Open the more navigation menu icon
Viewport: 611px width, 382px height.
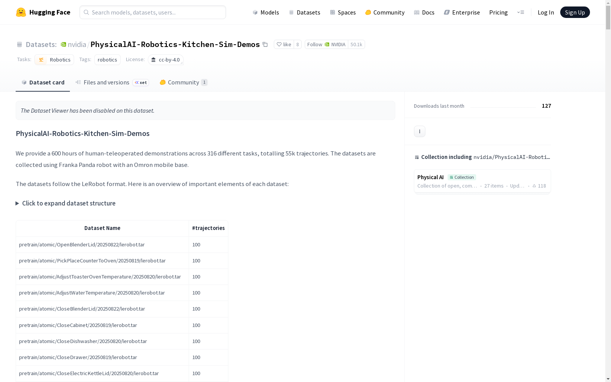[520, 12]
